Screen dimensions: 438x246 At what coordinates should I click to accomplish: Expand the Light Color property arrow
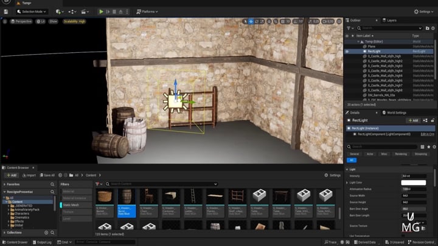347,183
